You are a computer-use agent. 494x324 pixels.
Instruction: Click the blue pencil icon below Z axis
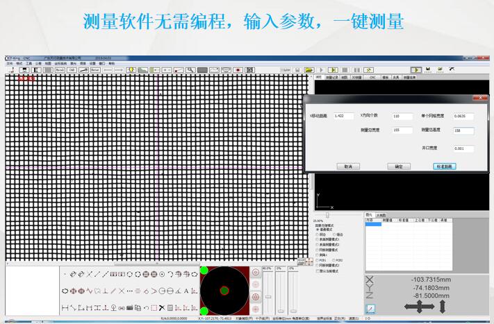(x=370, y=309)
